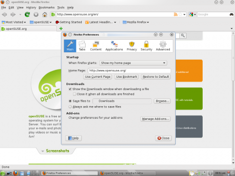
Task: Click the Use Current Page button
Action: [97, 77]
